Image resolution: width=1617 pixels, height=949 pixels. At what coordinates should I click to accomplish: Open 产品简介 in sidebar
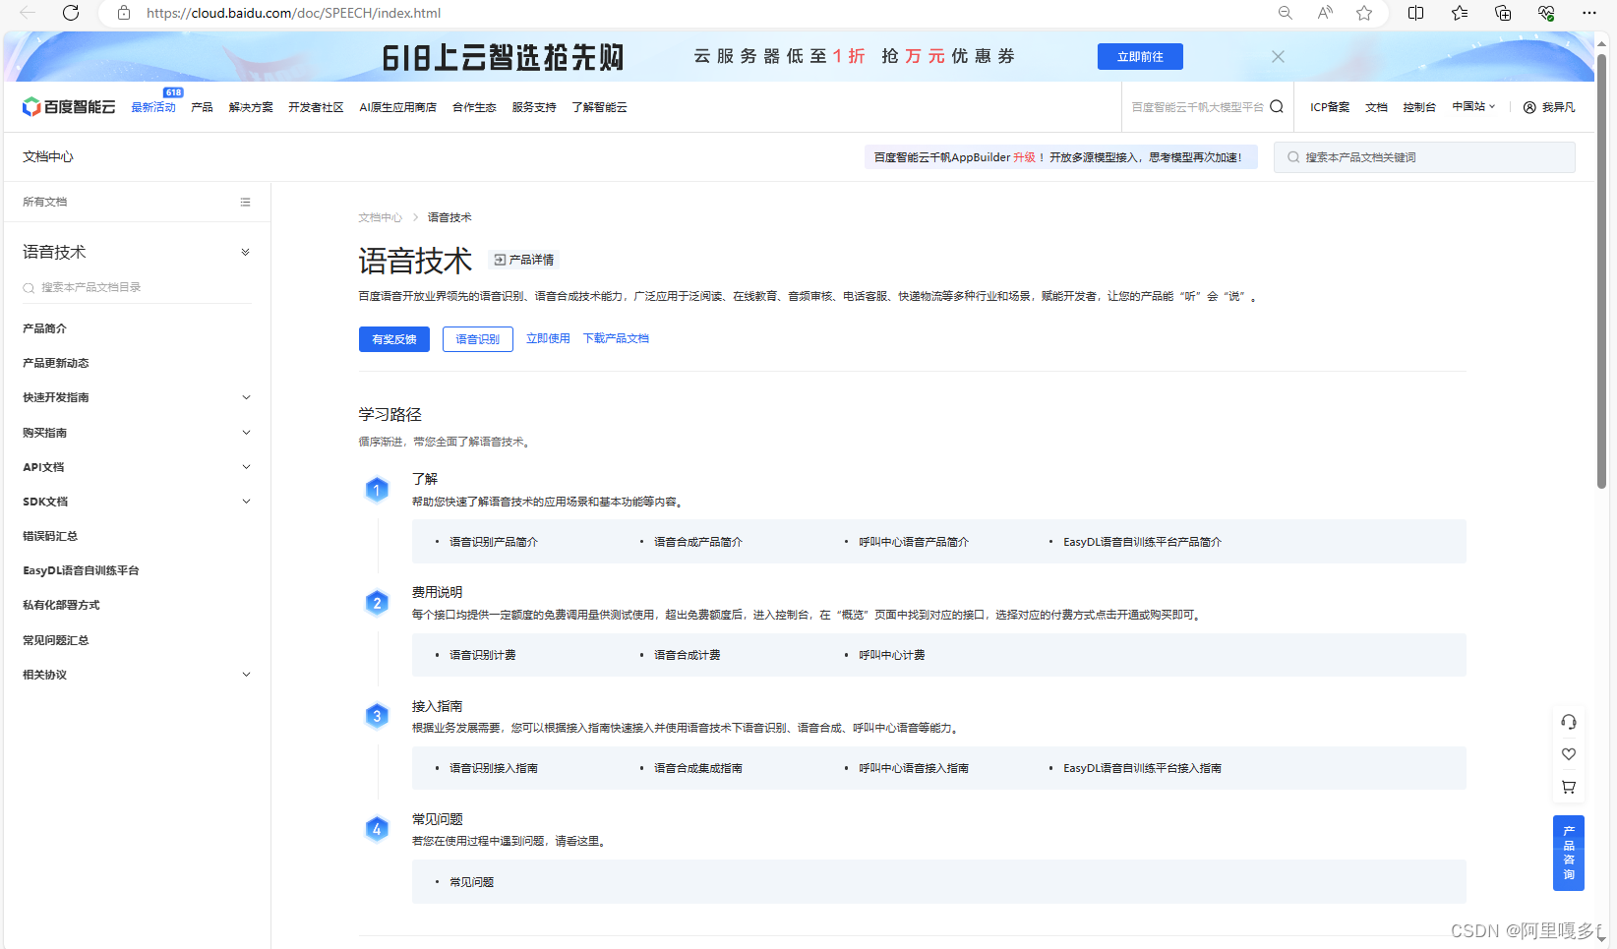click(44, 328)
